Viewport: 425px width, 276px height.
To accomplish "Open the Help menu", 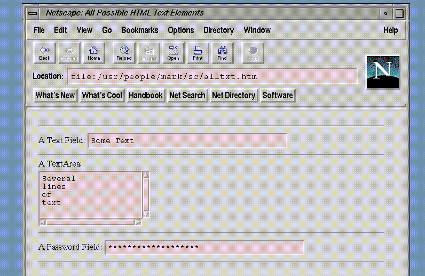I will pos(390,30).
